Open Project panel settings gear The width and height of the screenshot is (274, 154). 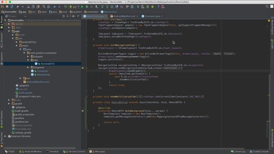coord(74,16)
